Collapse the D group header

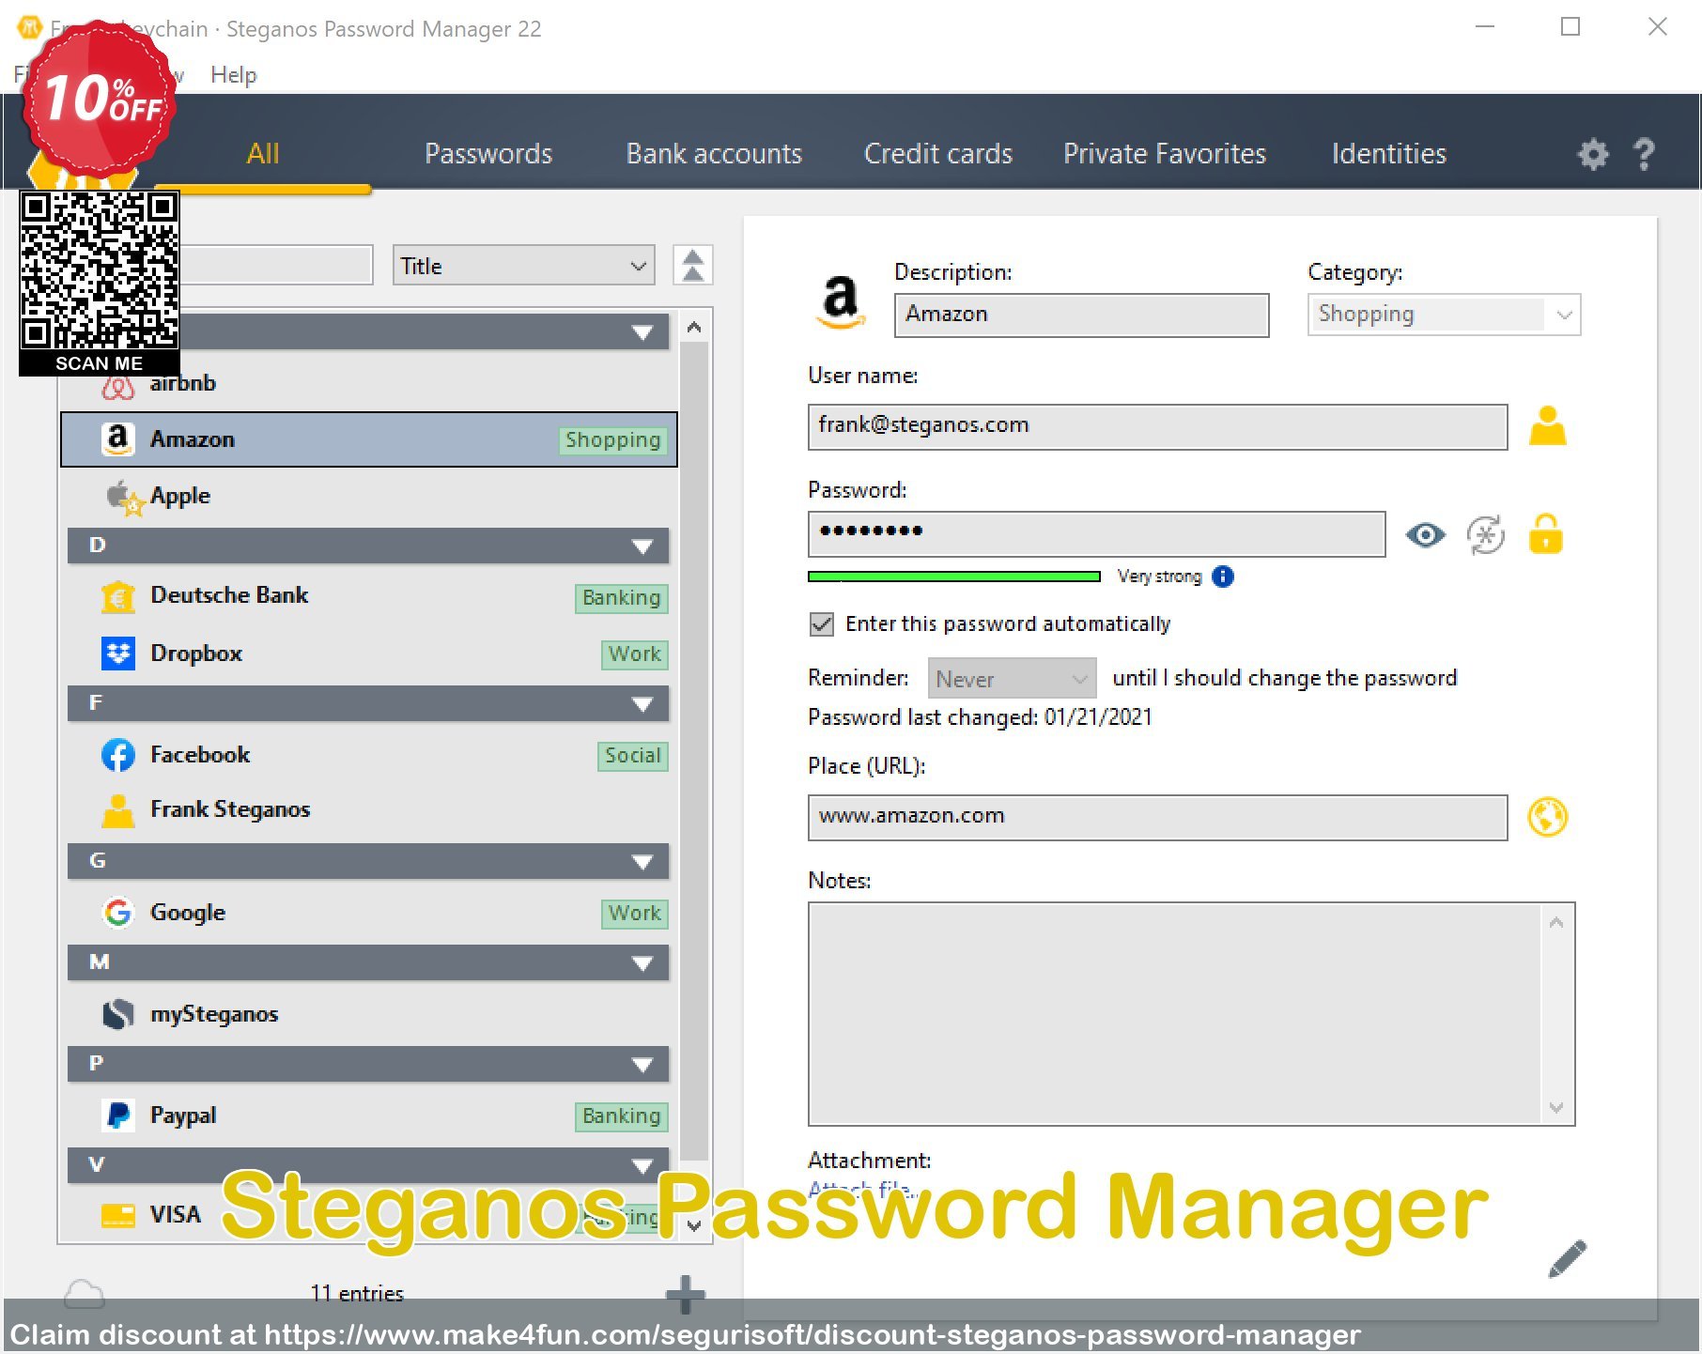(368, 546)
